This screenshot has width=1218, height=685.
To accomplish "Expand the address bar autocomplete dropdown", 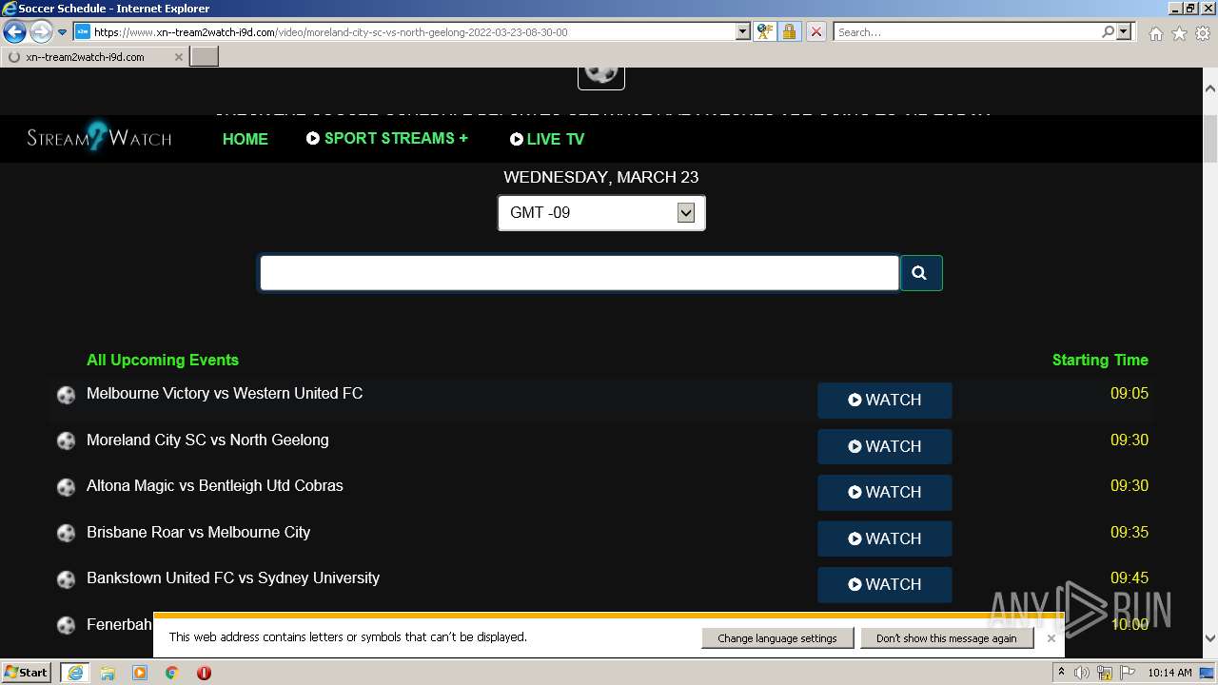I will 743,32.
